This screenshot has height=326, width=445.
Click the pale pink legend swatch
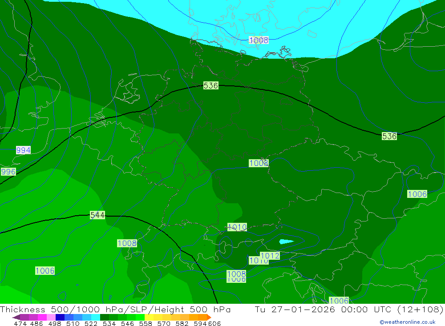[51, 317]
